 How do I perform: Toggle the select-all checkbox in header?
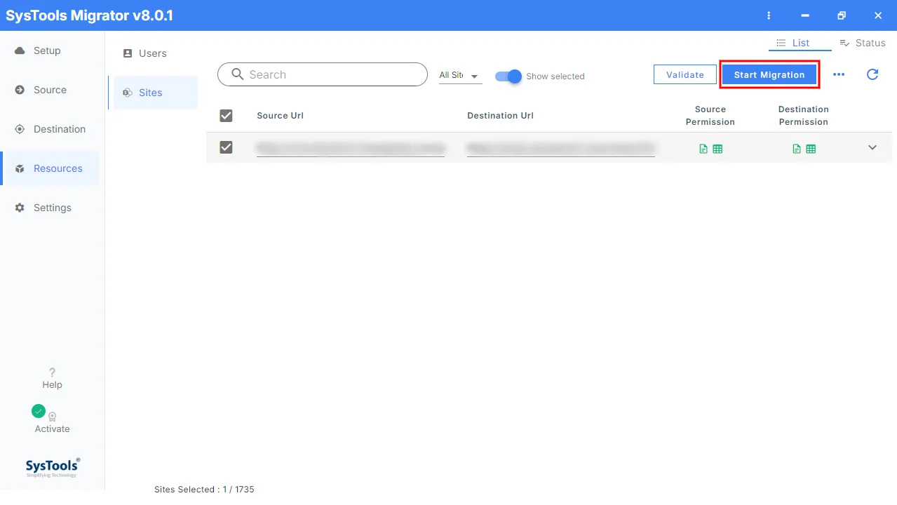(226, 116)
